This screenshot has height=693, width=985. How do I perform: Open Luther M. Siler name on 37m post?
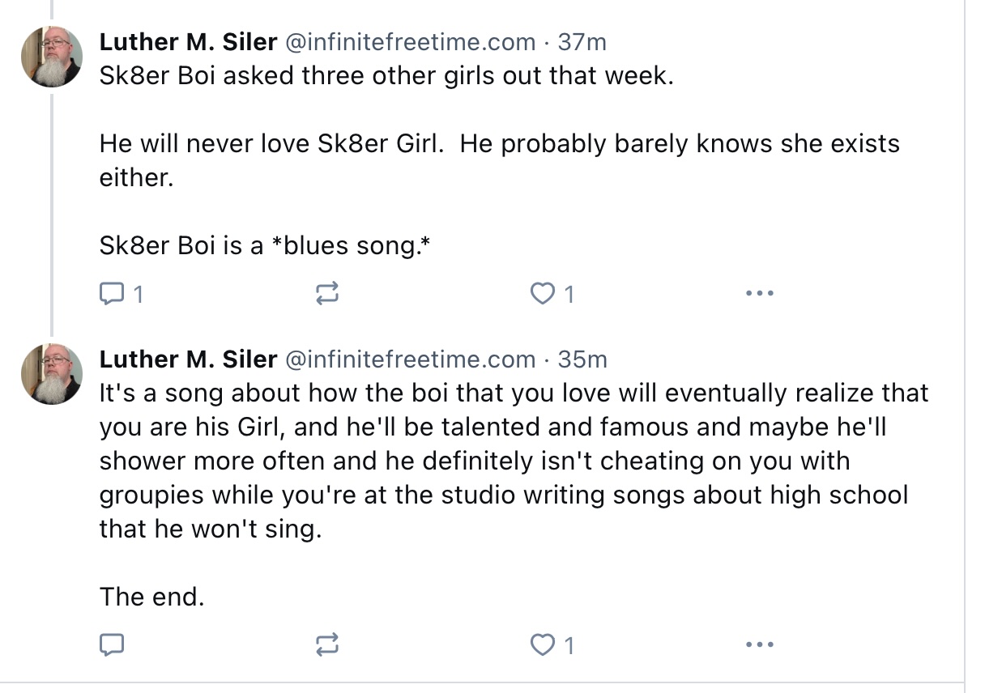pos(188,41)
